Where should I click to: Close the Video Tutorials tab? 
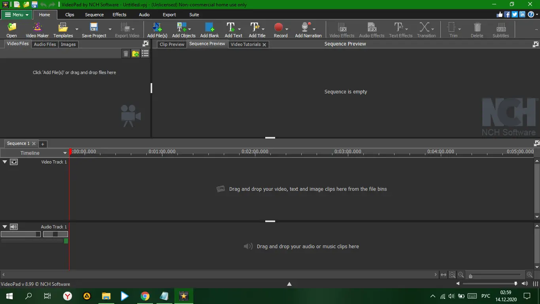click(264, 45)
